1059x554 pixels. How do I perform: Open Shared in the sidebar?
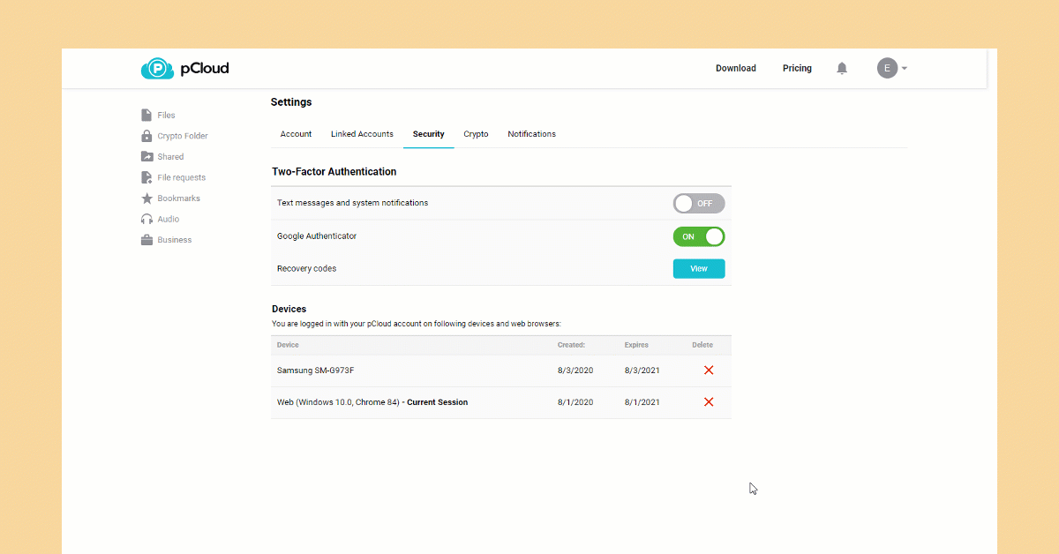tap(170, 157)
